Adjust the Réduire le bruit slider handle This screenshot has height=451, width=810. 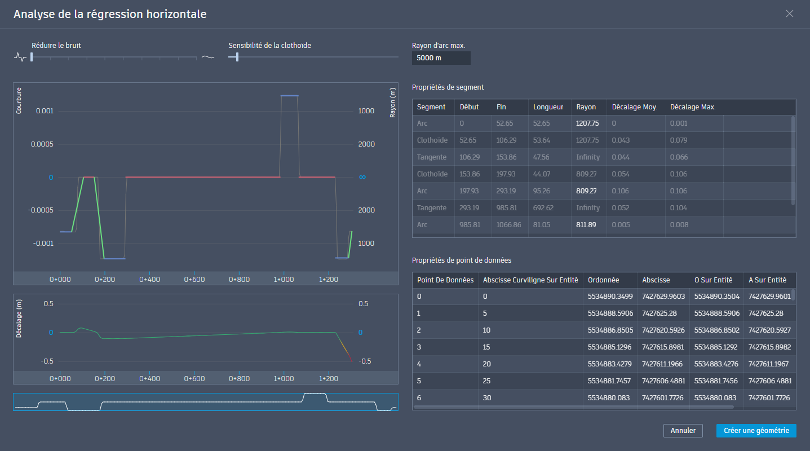point(32,57)
